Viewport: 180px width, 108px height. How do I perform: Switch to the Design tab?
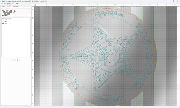coord(3,6)
